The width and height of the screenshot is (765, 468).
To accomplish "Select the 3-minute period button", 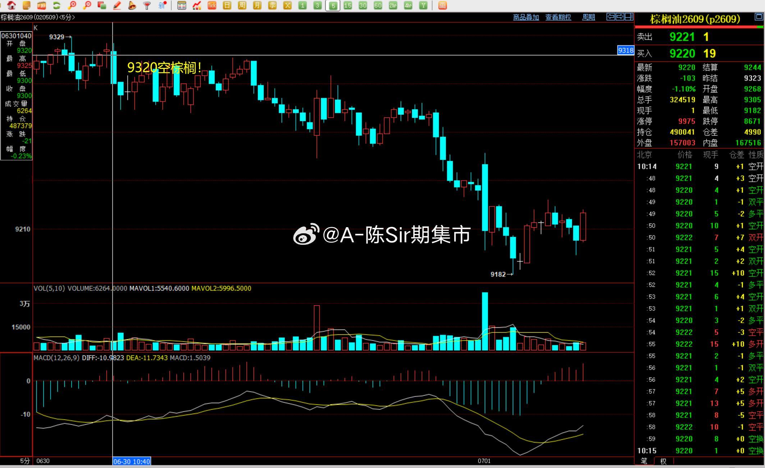I will click(317, 5).
